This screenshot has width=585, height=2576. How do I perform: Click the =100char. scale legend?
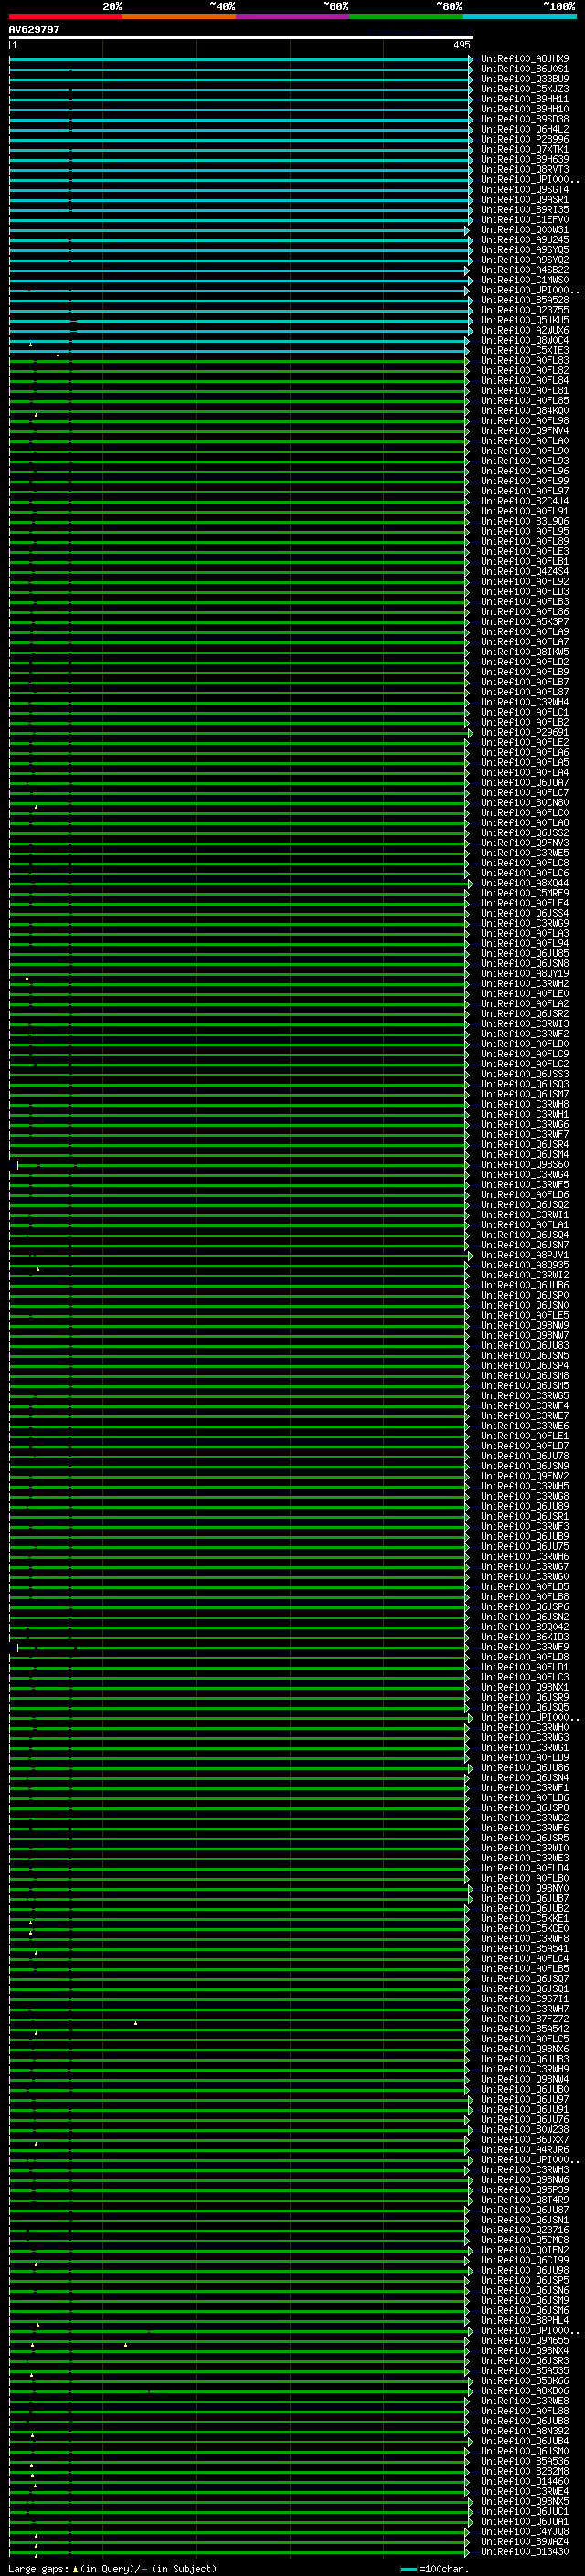[436, 2568]
